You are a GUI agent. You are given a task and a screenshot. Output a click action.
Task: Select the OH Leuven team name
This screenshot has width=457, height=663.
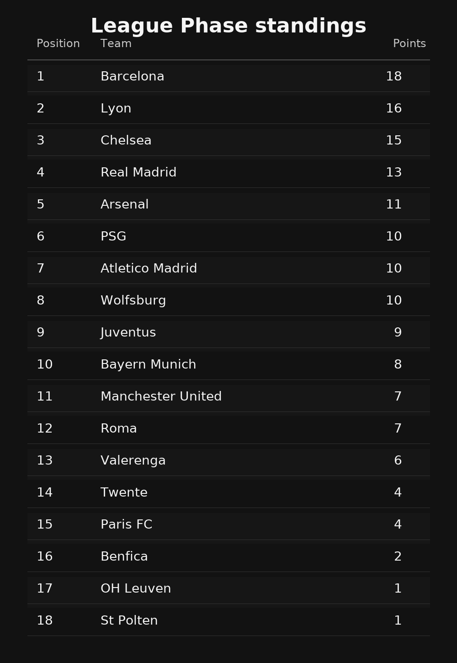click(x=135, y=588)
